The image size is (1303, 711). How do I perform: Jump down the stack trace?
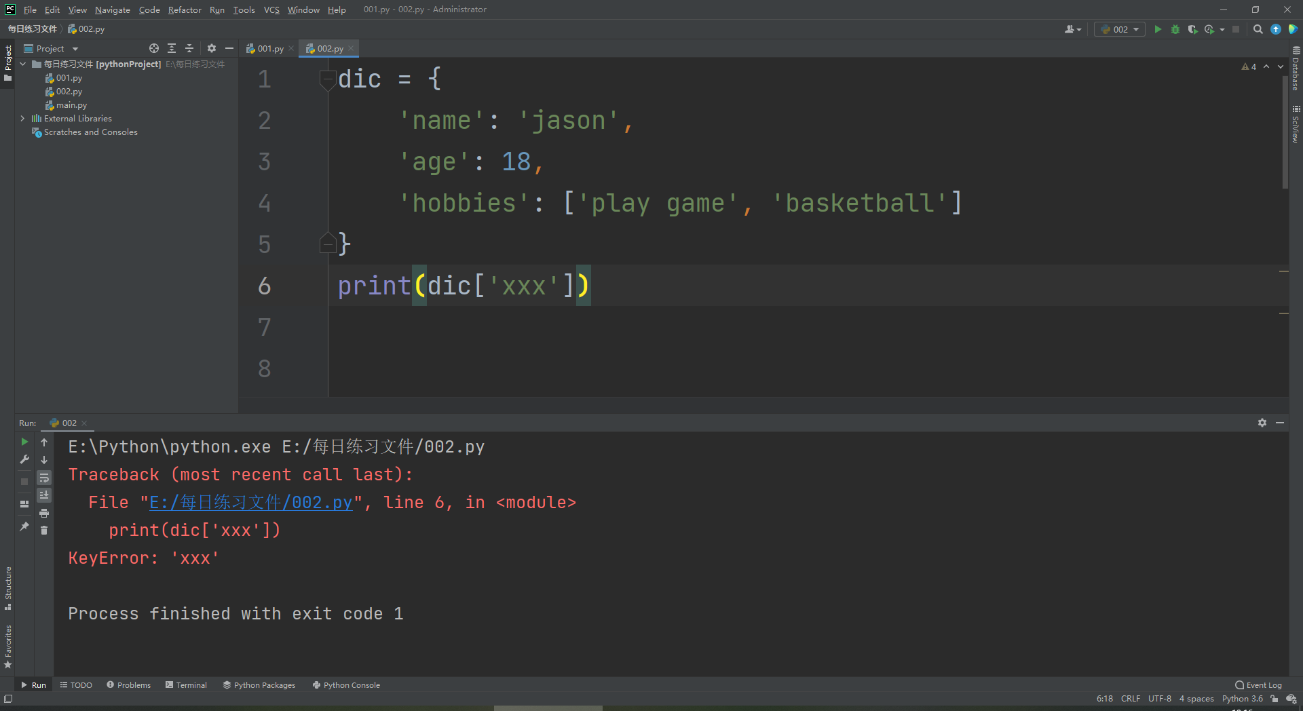[x=44, y=459]
